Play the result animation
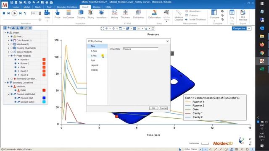The image size is (269, 151). [x=14, y=13]
